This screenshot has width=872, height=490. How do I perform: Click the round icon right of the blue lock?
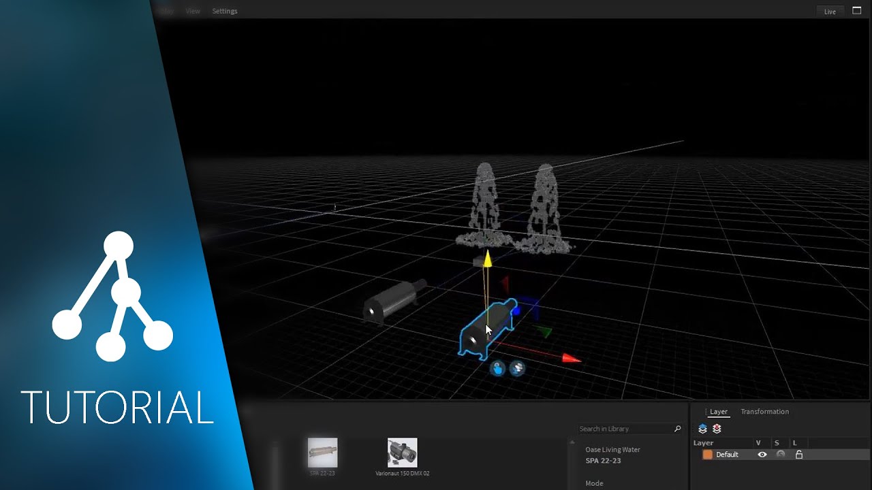coord(517,369)
